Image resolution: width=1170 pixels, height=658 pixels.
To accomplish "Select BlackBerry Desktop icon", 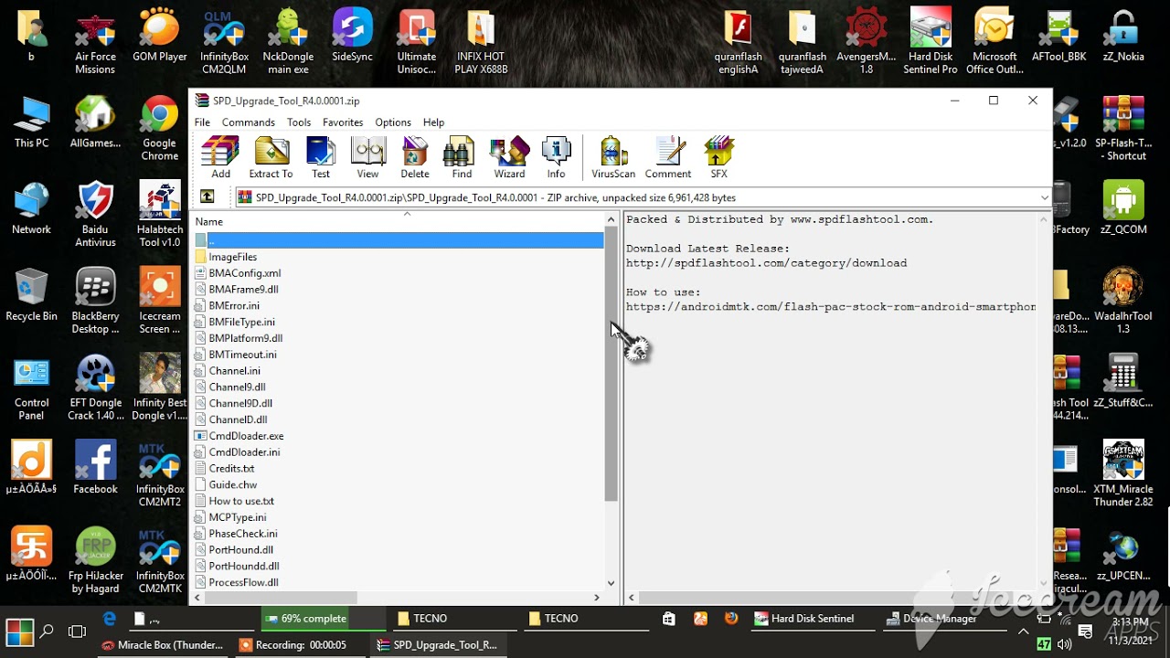I will pos(95,302).
